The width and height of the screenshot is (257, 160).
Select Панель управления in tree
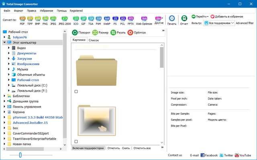click(x=27, y=107)
